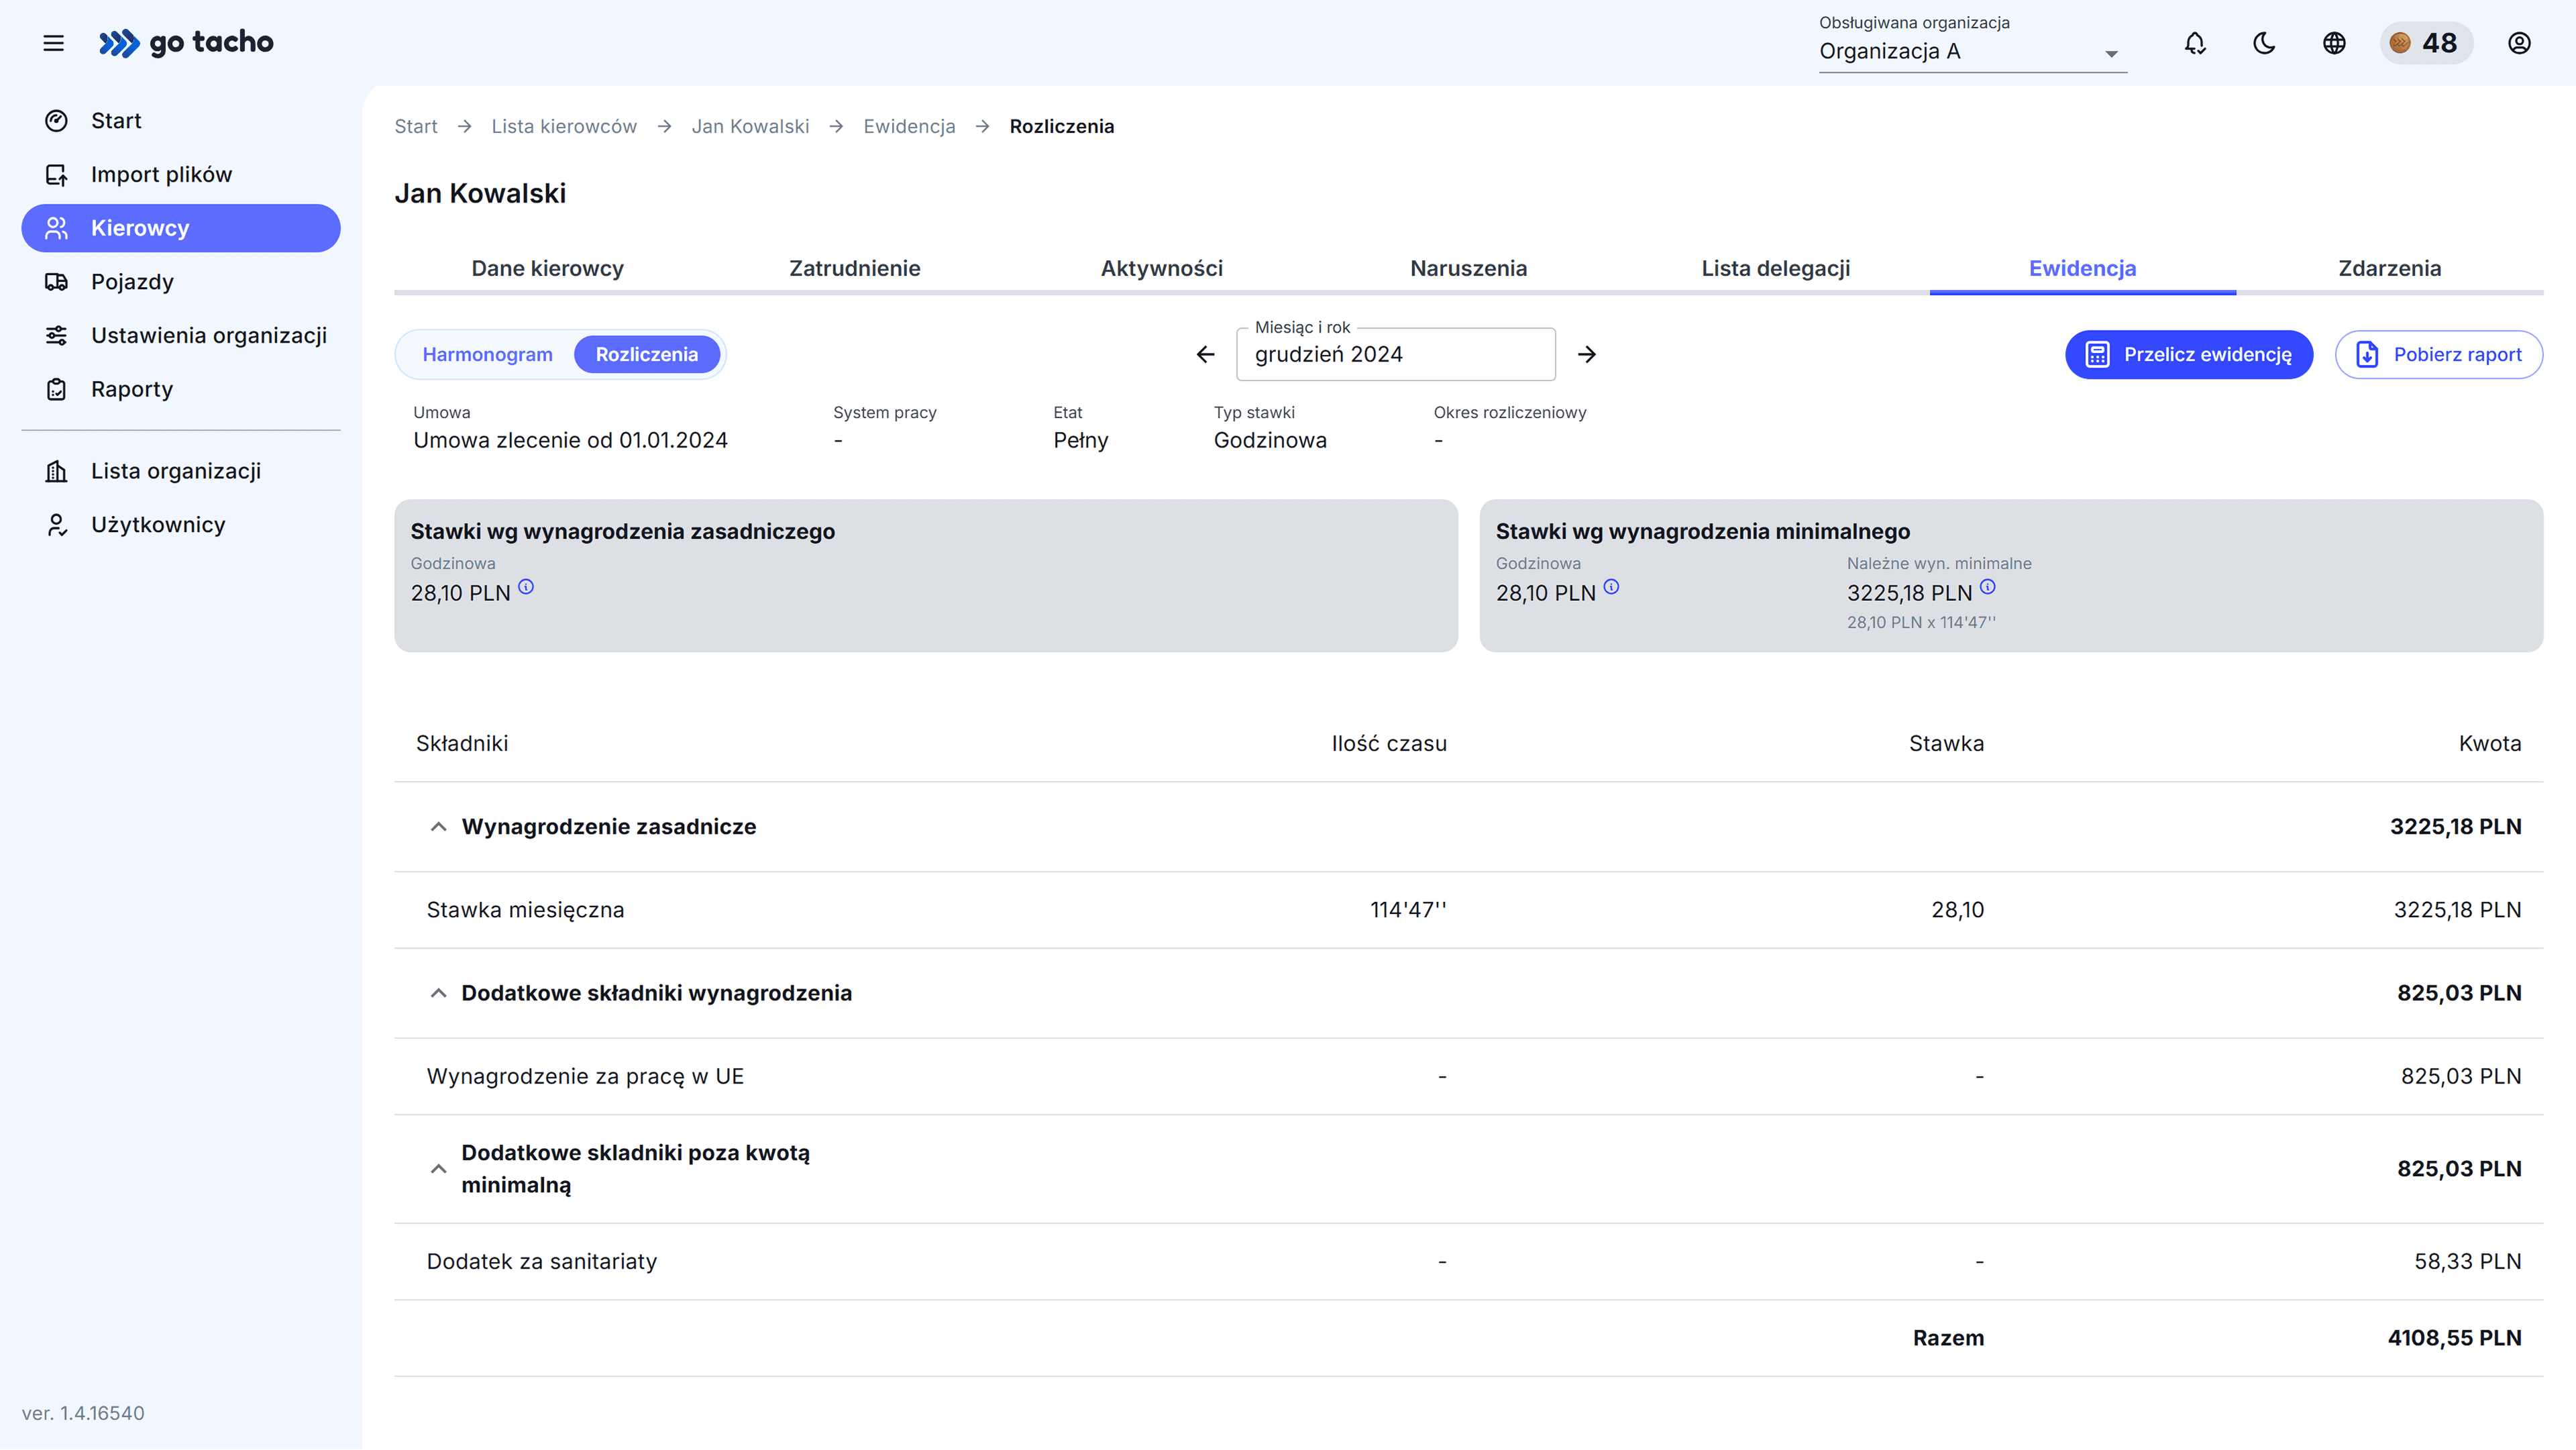Viewport: 2576px width, 1450px height.
Task: Info icon beside zasadnicze hourly rate
Action: click(526, 587)
